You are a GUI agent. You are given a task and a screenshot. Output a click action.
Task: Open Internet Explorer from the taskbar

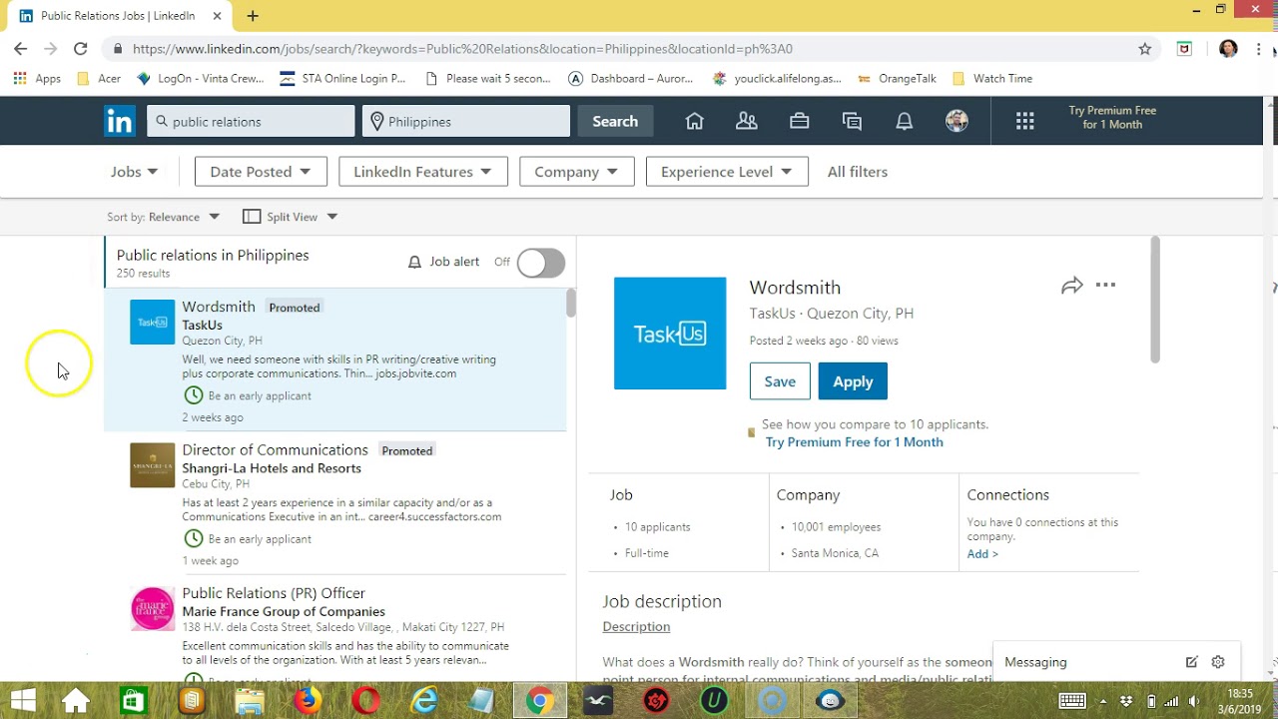[424, 701]
